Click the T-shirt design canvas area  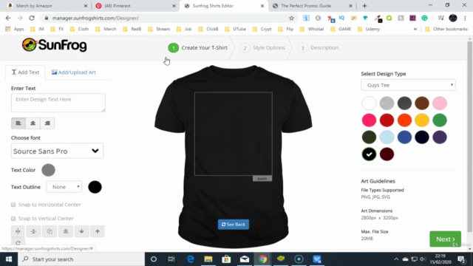coord(234,134)
